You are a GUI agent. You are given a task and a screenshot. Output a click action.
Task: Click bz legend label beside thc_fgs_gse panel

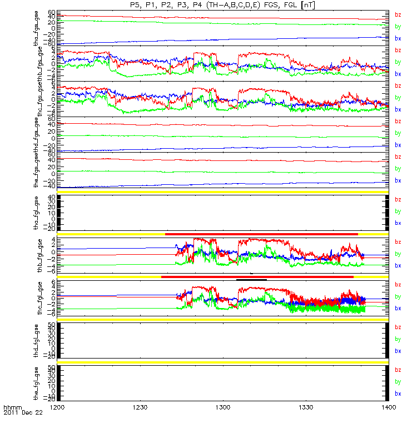398,85
